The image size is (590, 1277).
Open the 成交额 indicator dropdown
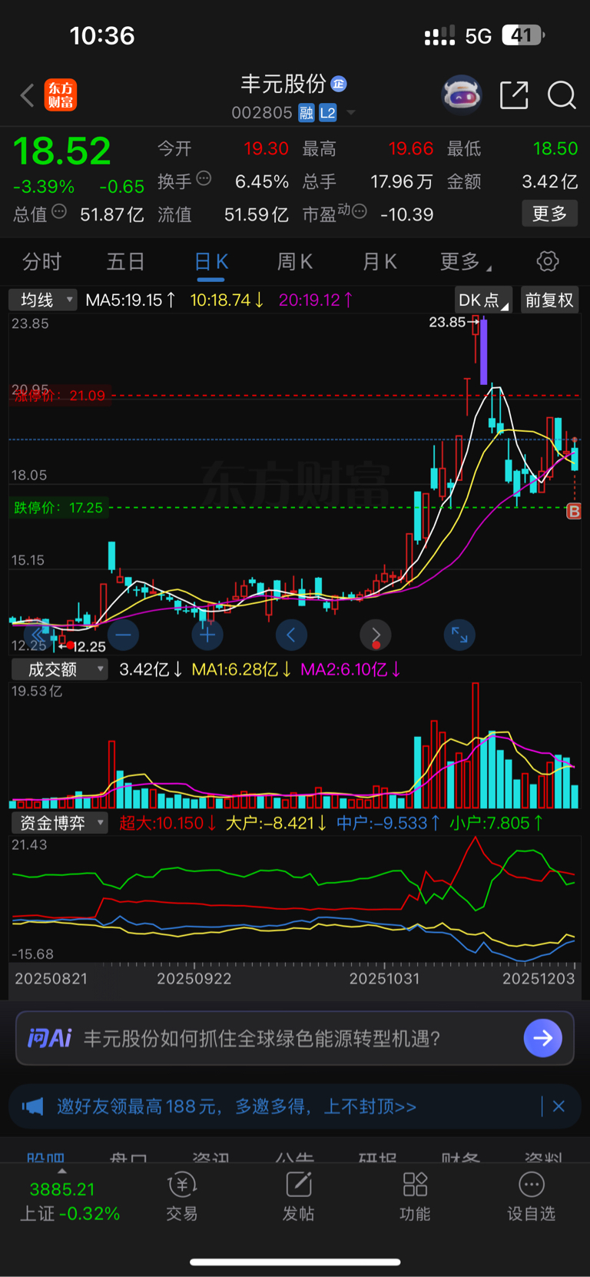tap(59, 669)
